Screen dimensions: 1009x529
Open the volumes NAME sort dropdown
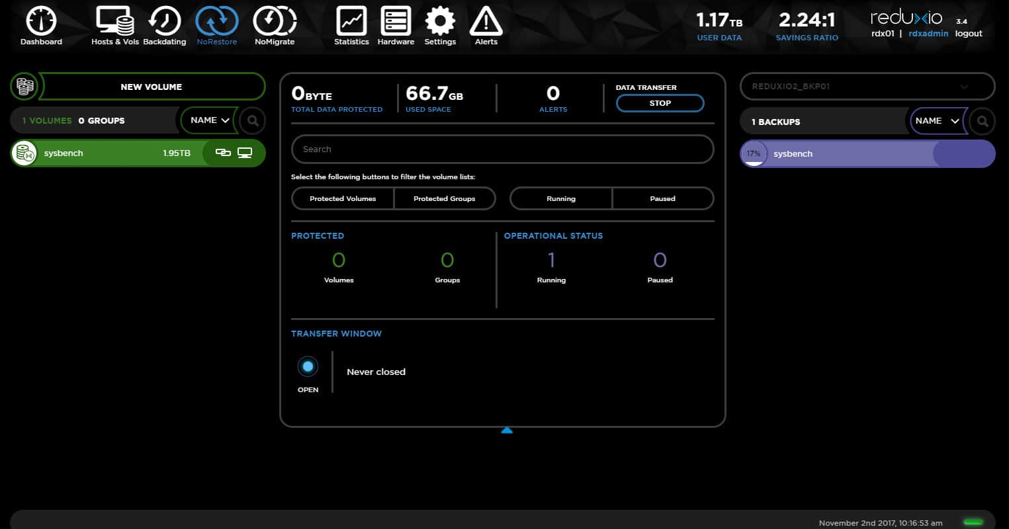(x=210, y=120)
